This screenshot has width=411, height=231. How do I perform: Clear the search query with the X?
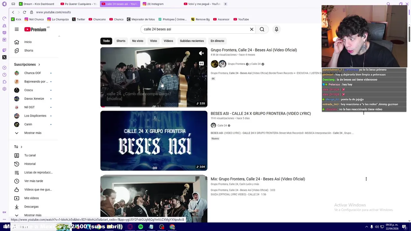click(x=252, y=29)
